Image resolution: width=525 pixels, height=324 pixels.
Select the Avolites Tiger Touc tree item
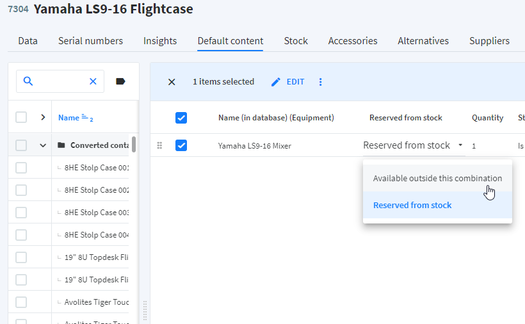(x=97, y=302)
